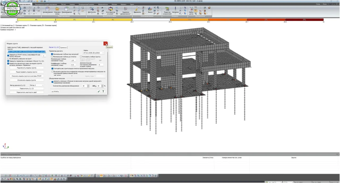Click the Найти центр icon
Viewport: 340px width, 183px height.
[x=191, y=11]
